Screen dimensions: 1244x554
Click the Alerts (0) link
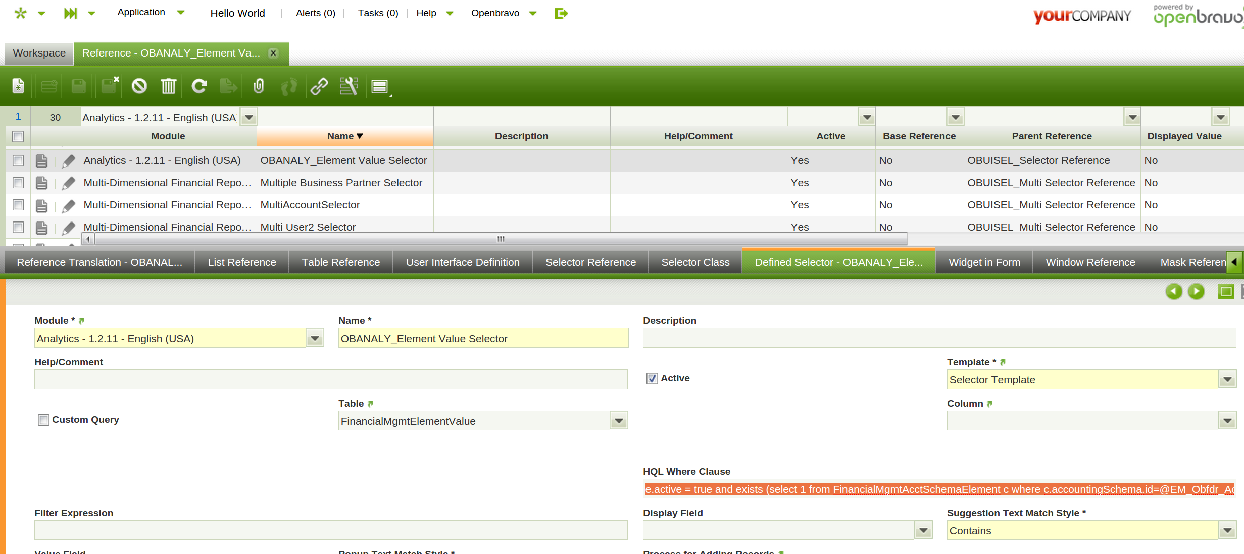pyautogui.click(x=315, y=13)
